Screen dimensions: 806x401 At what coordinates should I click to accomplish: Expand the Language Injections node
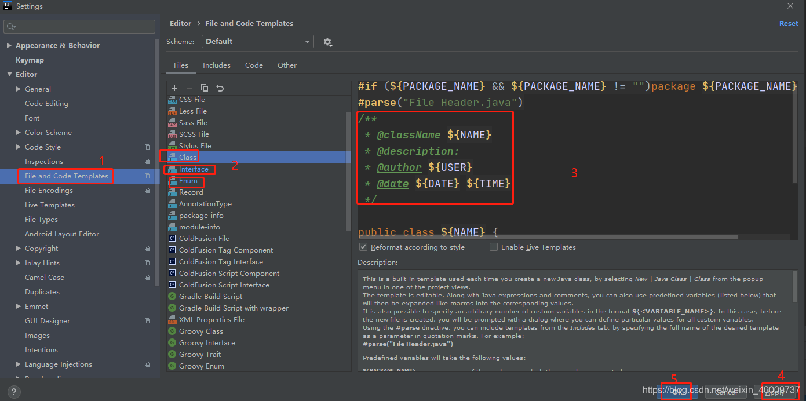pyautogui.click(x=19, y=364)
